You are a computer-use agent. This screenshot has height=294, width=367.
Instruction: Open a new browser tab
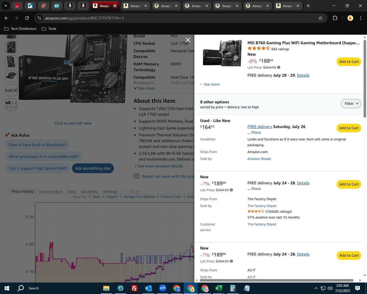308,6
